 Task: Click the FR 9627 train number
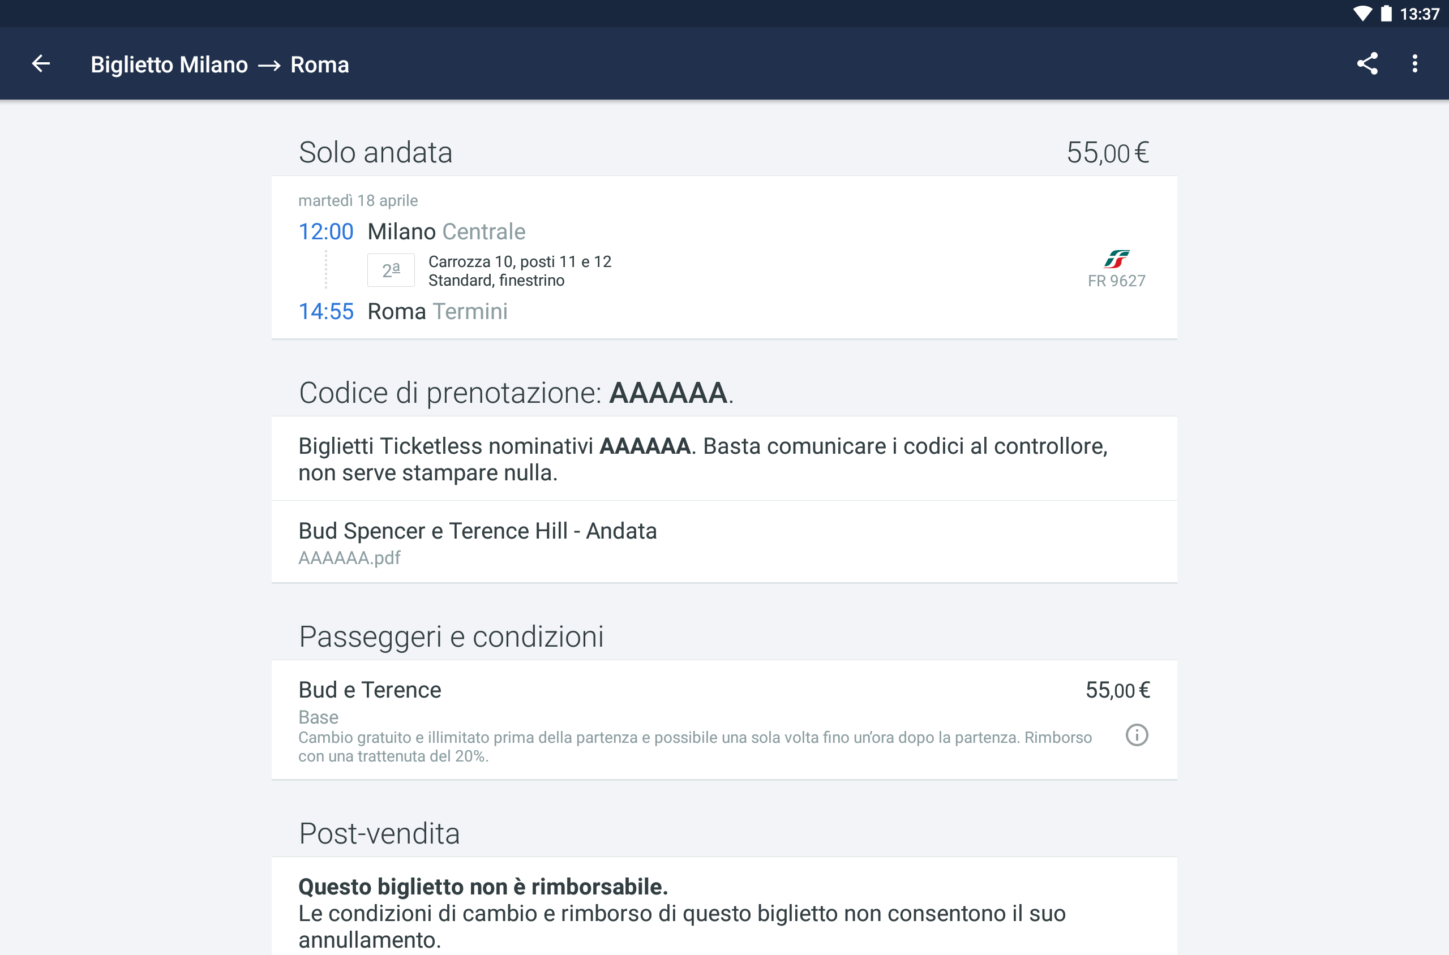pos(1116,281)
